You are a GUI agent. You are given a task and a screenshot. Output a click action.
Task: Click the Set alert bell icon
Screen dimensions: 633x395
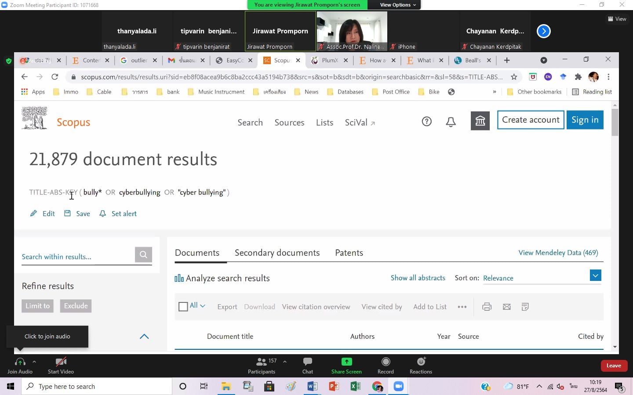point(103,214)
